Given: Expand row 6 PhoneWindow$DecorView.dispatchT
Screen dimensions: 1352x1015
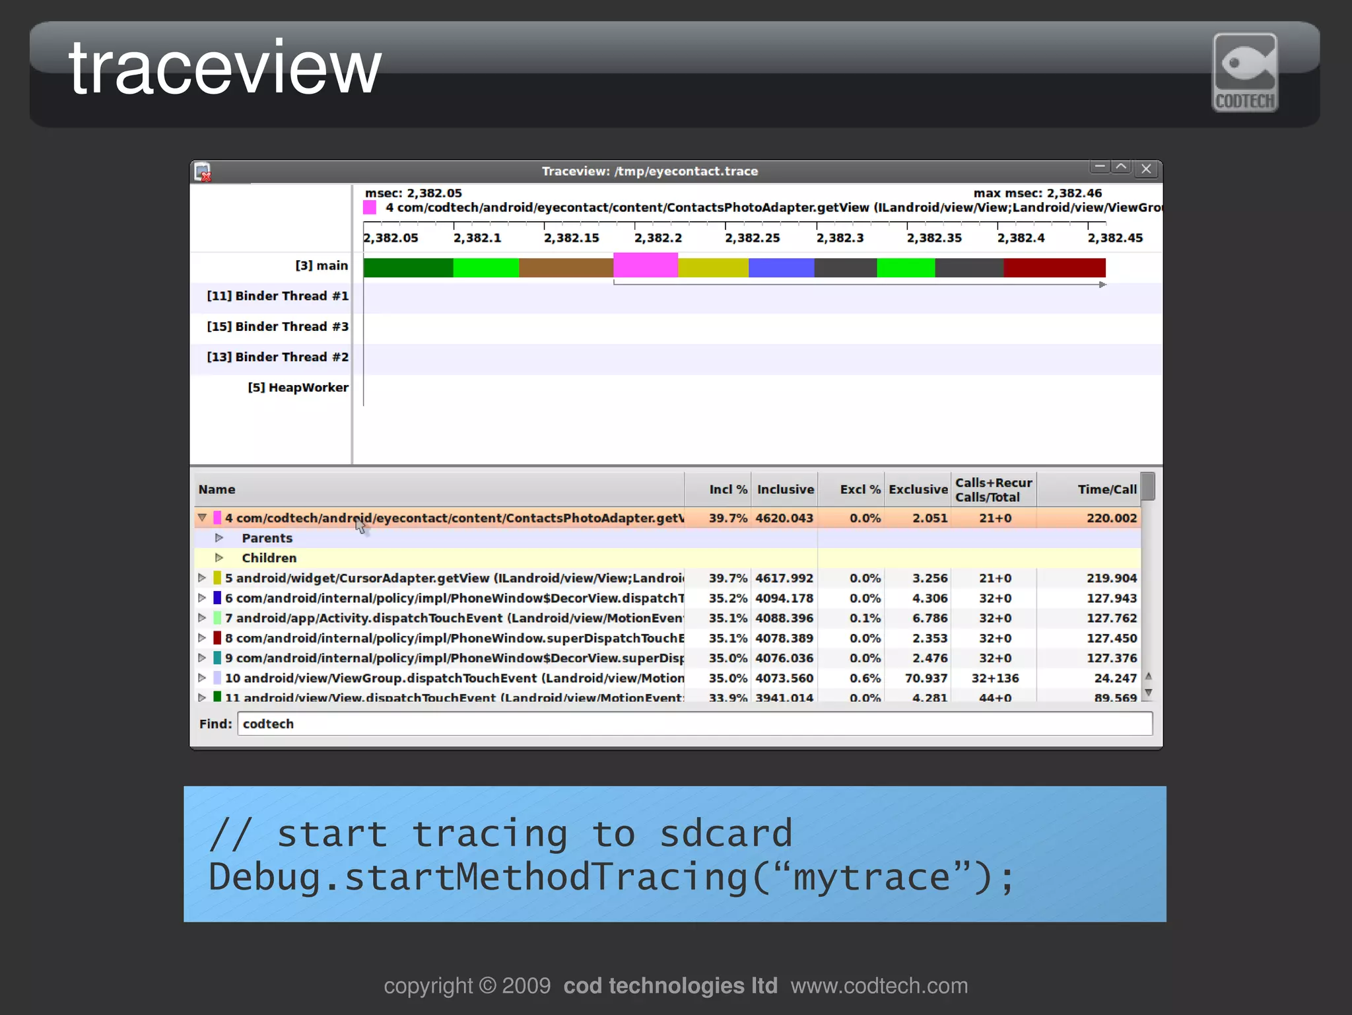Looking at the screenshot, I should (x=202, y=598).
